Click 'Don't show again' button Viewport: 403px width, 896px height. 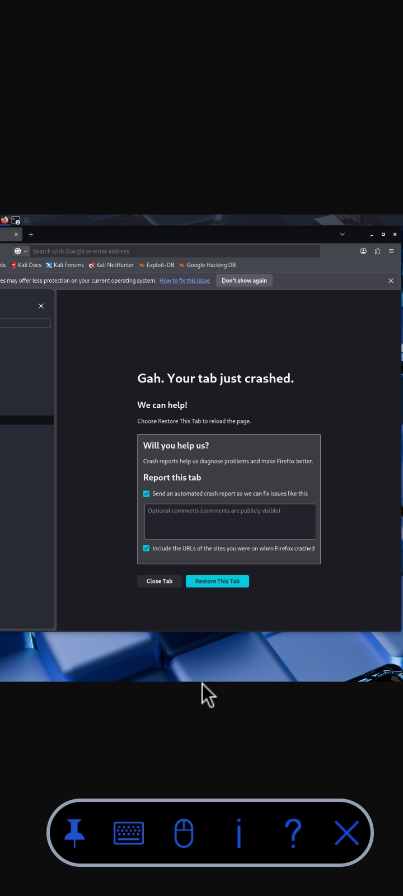click(x=244, y=281)
